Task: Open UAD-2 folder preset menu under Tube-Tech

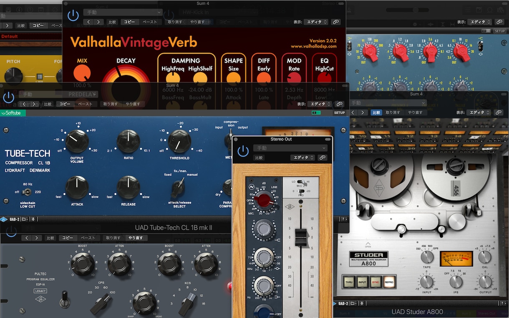Action: point(25,219)
